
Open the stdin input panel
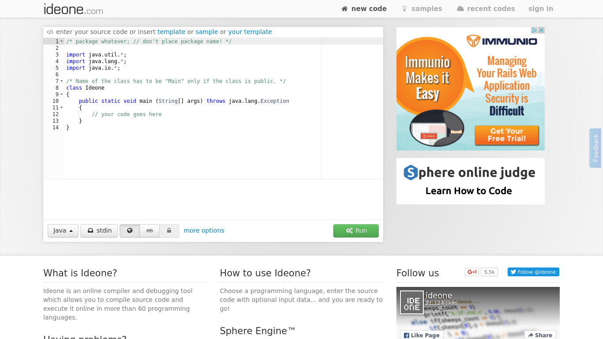[x=99, y=230]
